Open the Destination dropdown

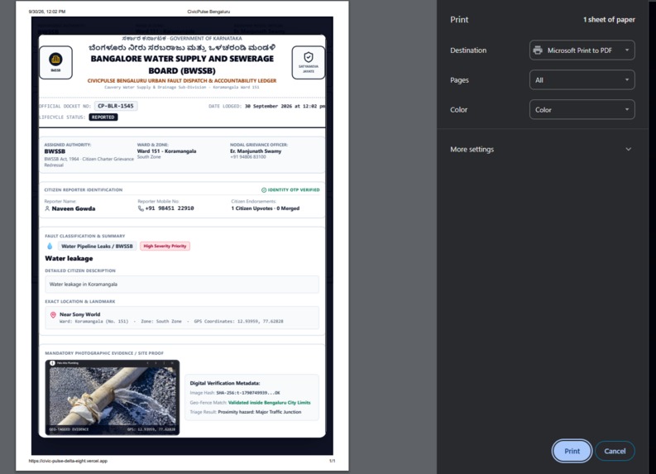pyautogui.click(x=582, y=50)
